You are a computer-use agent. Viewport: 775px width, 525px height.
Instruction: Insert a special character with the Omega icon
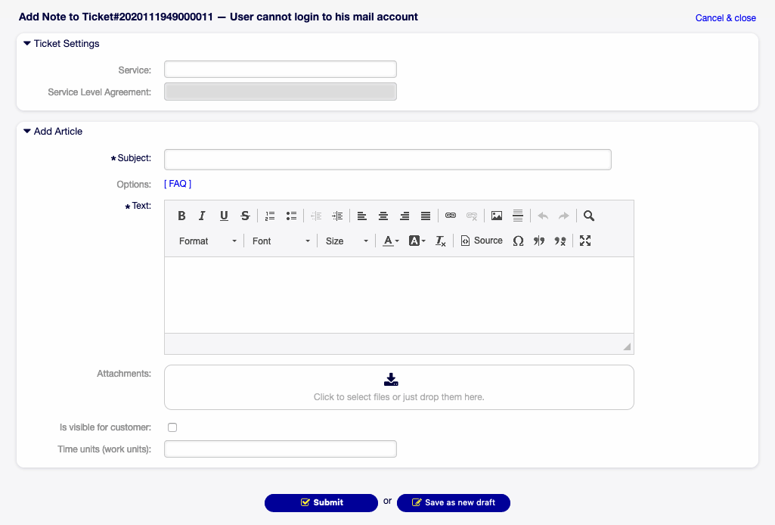[x=518, y=241]
